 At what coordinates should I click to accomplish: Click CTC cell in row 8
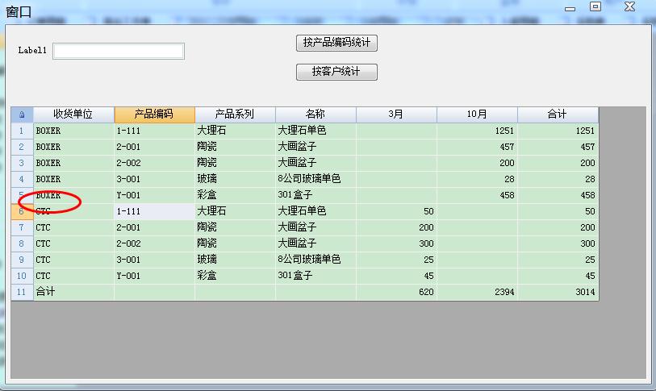coord(73,243)
